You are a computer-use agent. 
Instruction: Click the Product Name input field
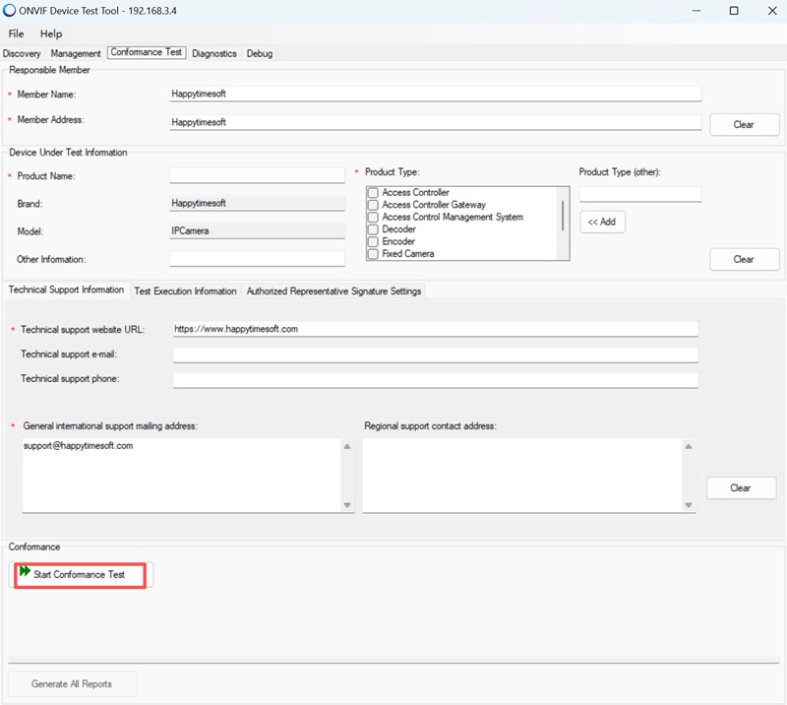point(257,175)
